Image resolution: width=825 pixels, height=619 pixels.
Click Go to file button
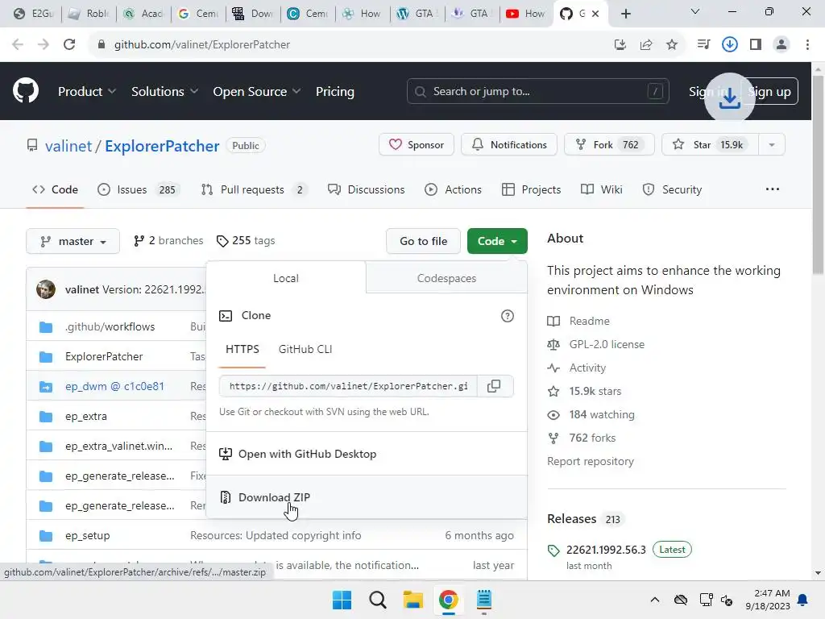[x=423, y=241]
